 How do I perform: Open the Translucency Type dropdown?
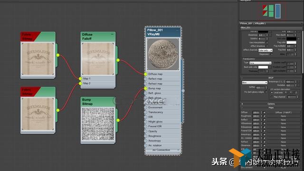260,63
